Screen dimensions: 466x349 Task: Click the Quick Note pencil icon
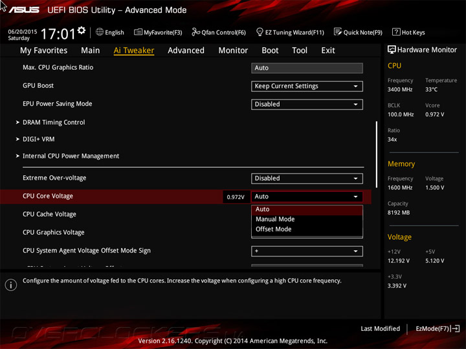coord(338,32)
